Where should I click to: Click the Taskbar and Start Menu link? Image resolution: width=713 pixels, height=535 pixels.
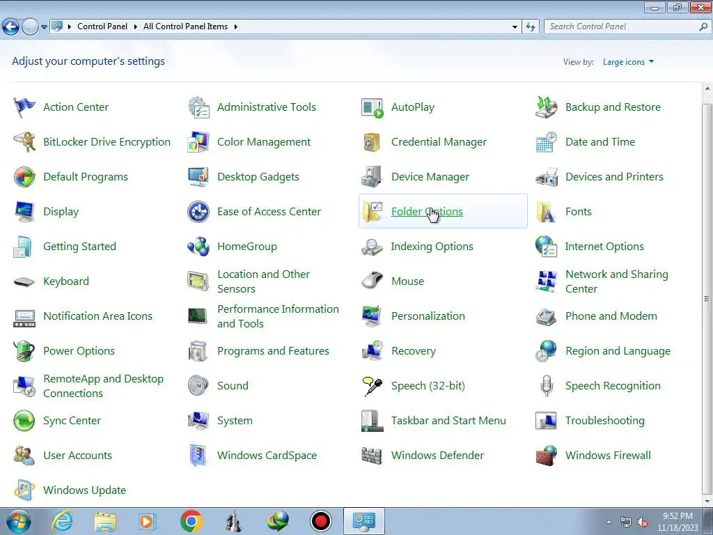click(448, 420)
